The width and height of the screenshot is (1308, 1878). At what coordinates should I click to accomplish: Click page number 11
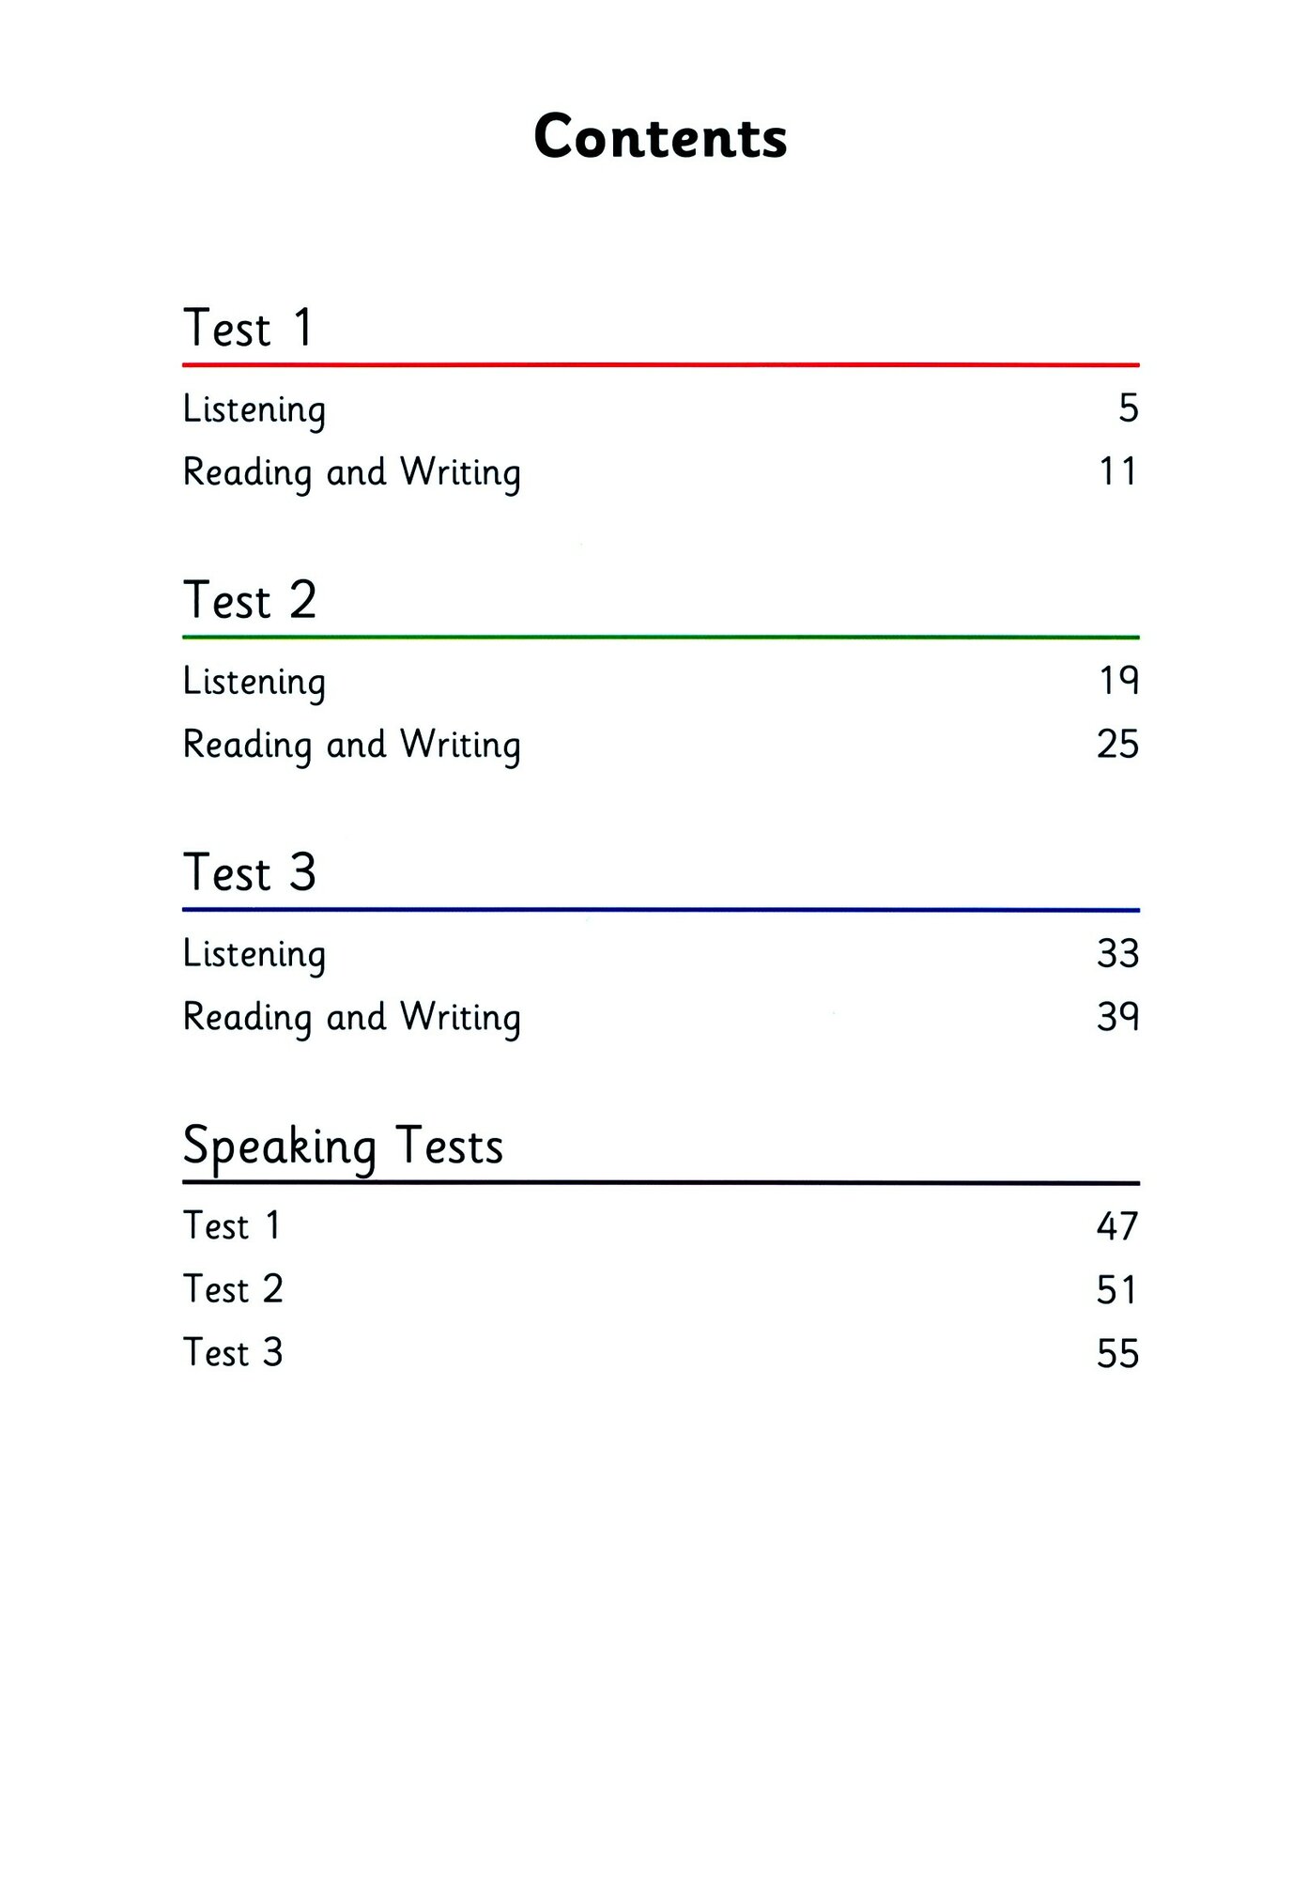point(1118,471)
